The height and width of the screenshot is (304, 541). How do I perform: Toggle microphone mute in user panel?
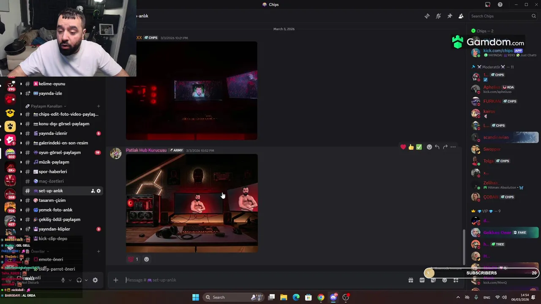(63, 280)
